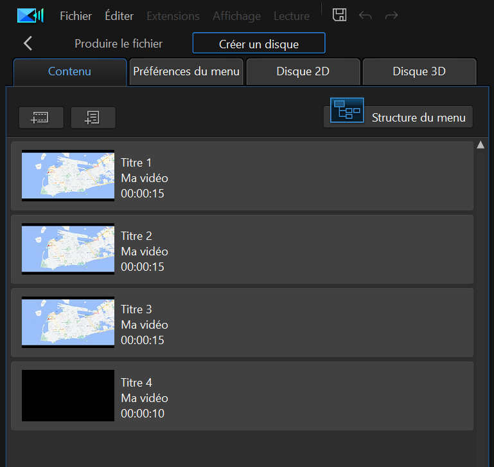The height and width of the screenshot is (467, 494).
Task: Select the Titre 2 map thumbnail
Action: point(68,249)
